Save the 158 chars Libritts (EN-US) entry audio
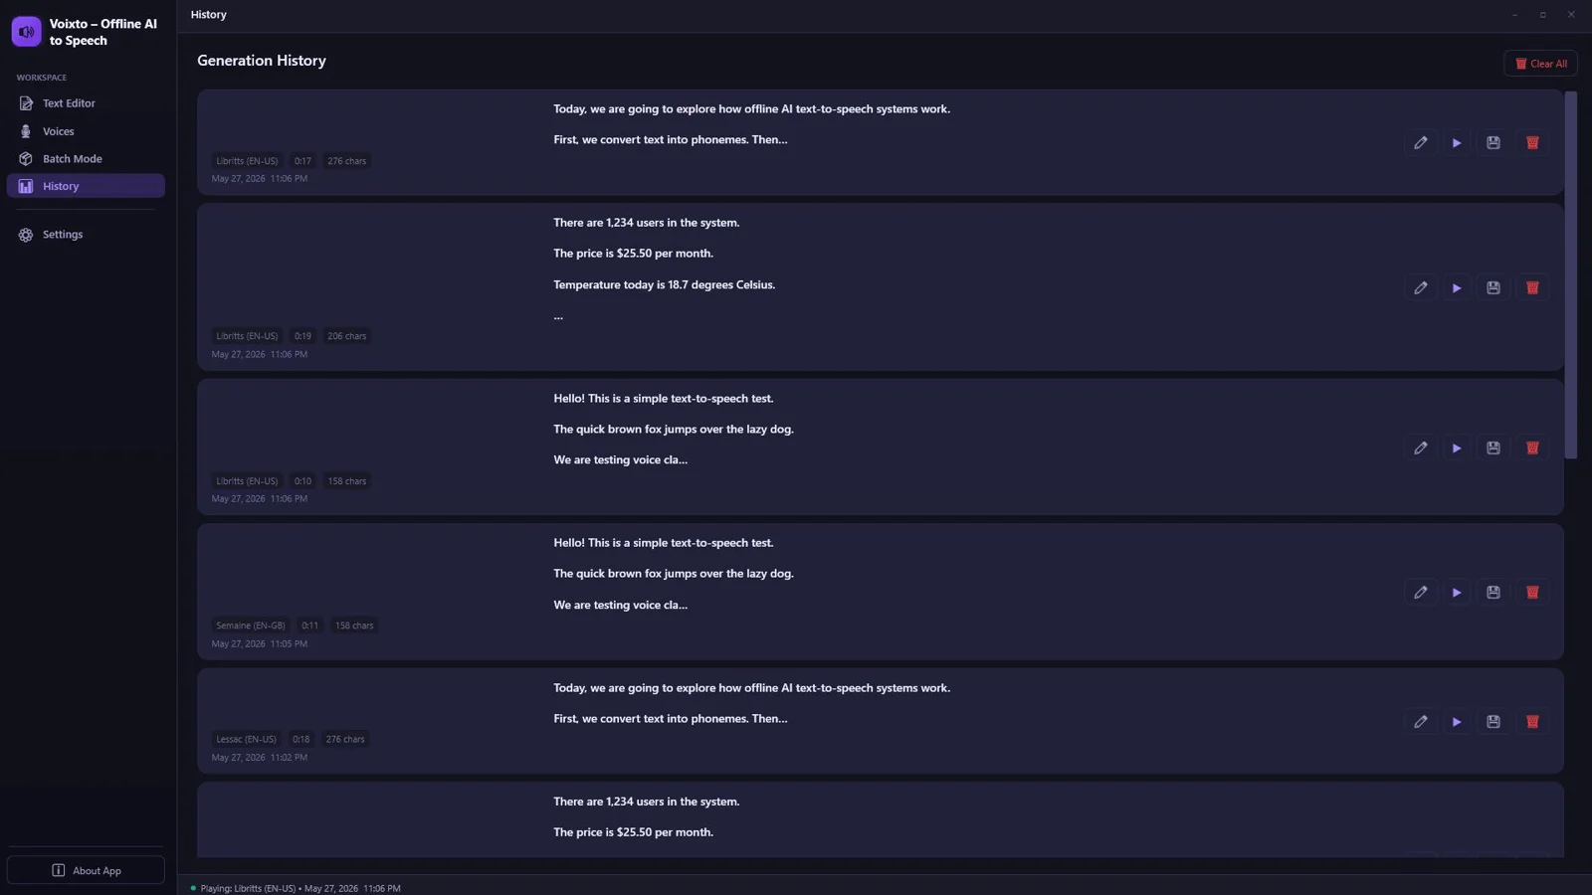 [x=1493, y=448]
